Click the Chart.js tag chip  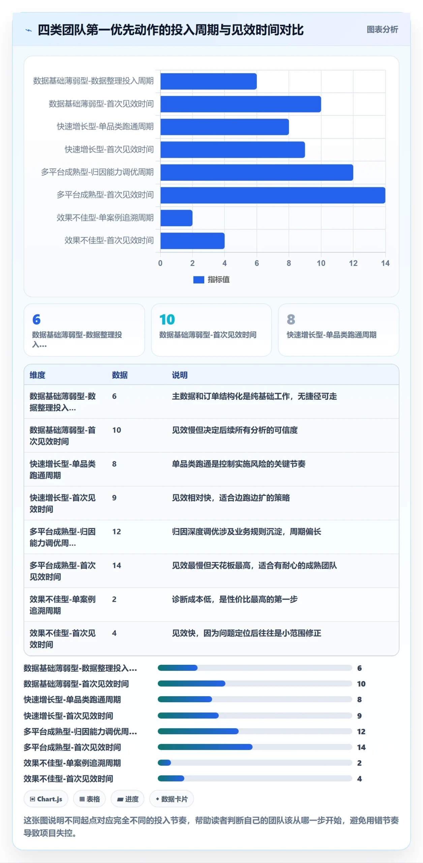tap(46, 799)
